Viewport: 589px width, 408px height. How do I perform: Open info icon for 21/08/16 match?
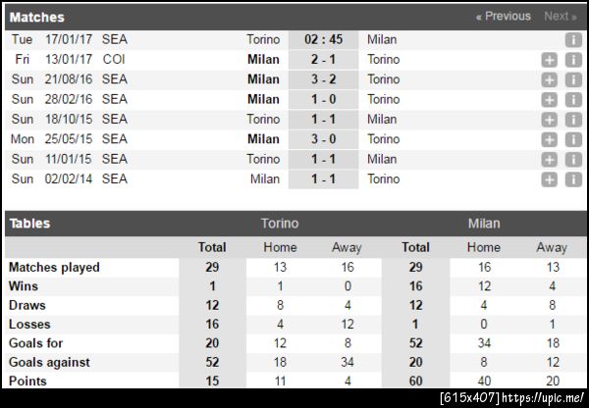(572, 79)
